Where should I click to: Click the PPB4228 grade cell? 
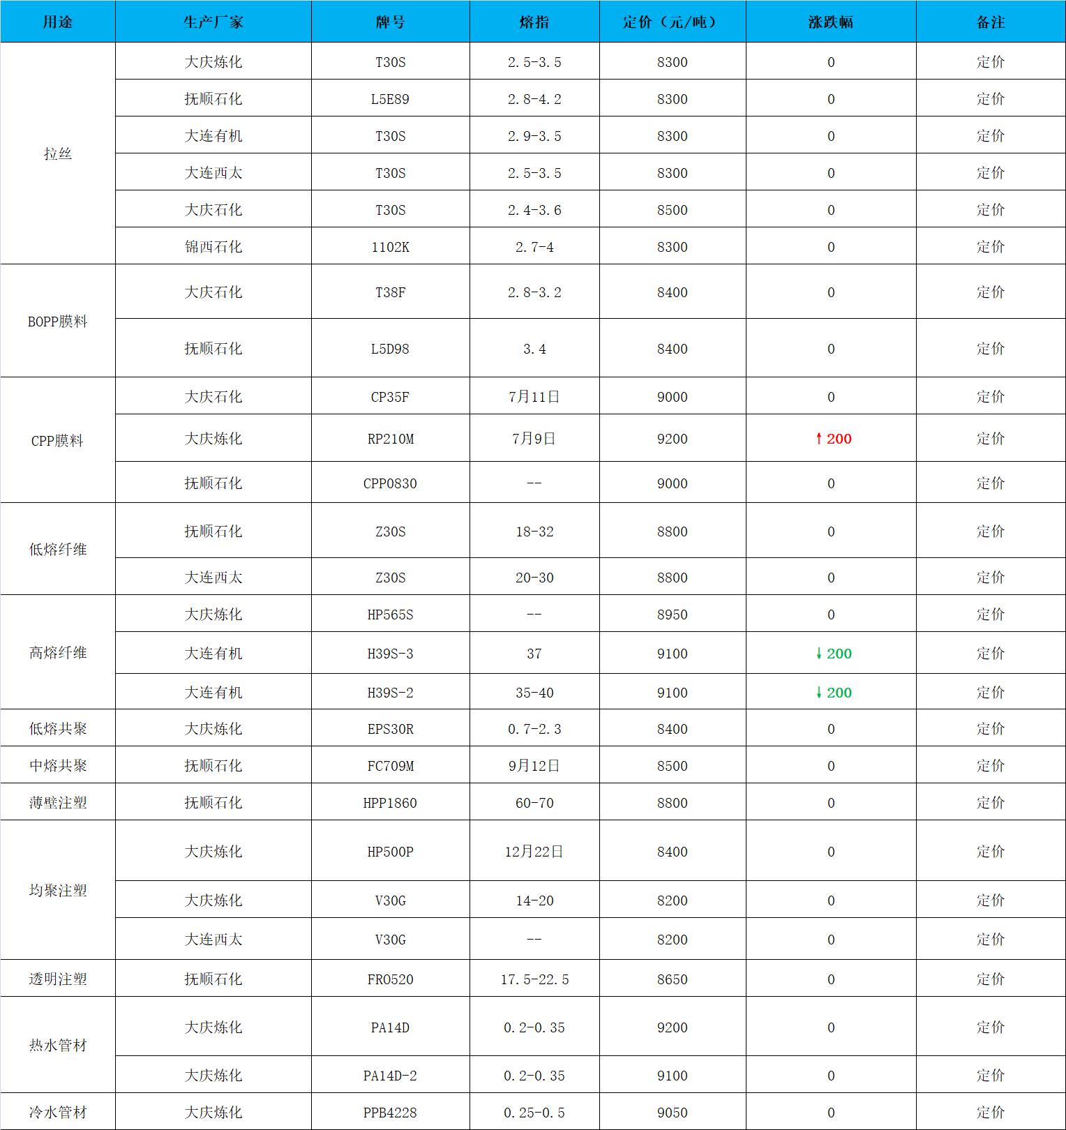point(390,1112)
